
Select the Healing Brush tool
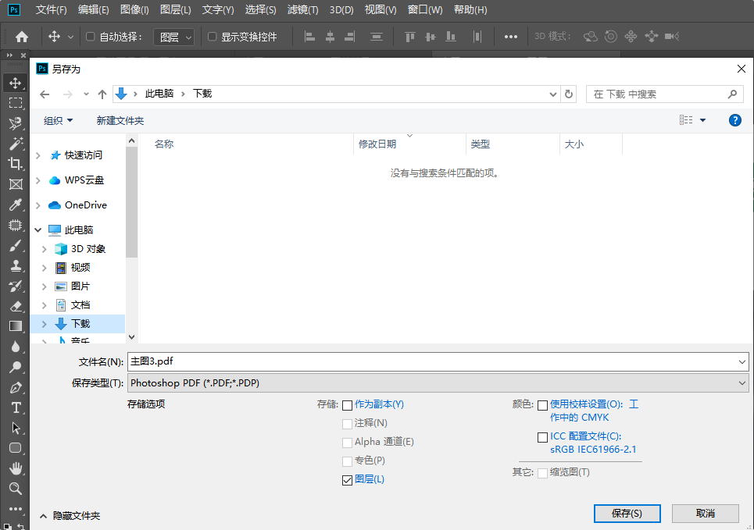coord(15,225)
